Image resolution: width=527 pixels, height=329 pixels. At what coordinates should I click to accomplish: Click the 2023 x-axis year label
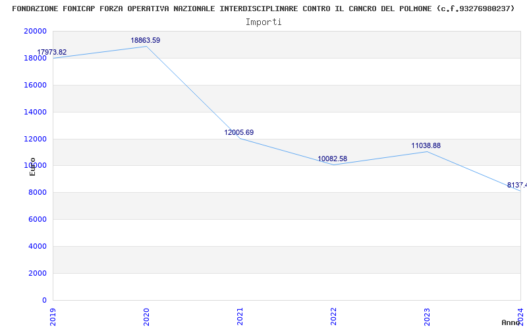point(427,316)
